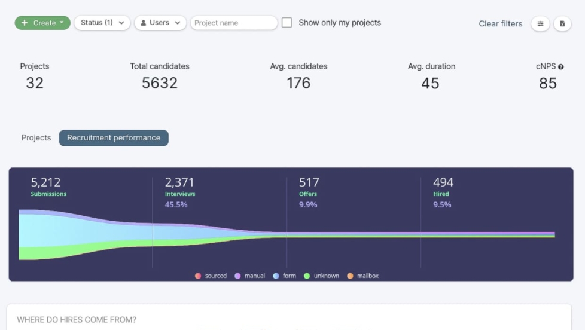Screen dimensions: 585x330
Task: Click the export document icon button
Action: [x=562, y=24]
